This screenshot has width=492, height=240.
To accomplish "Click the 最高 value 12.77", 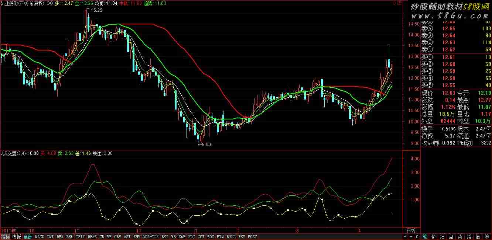I will coord(484,100).
